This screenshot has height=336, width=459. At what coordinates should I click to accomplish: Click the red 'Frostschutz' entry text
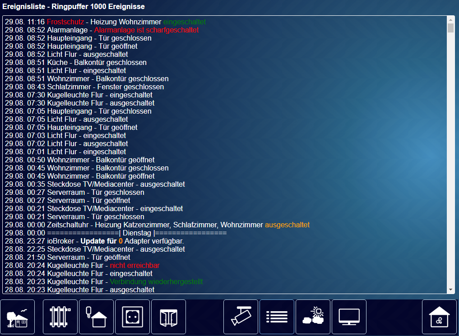point(65,22)
